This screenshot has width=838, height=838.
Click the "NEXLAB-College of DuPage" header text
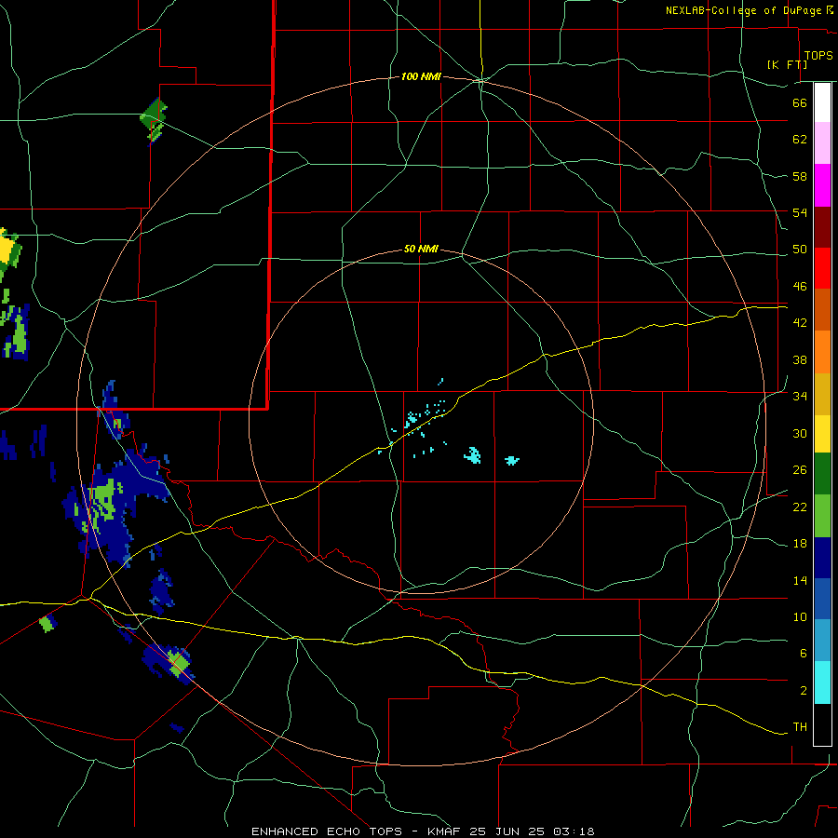(745, 10)
